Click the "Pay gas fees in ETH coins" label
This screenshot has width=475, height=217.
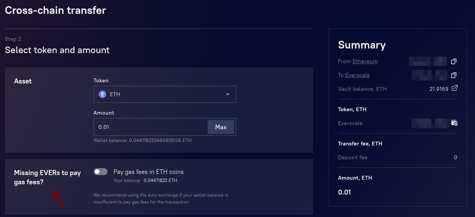point(148,172)
